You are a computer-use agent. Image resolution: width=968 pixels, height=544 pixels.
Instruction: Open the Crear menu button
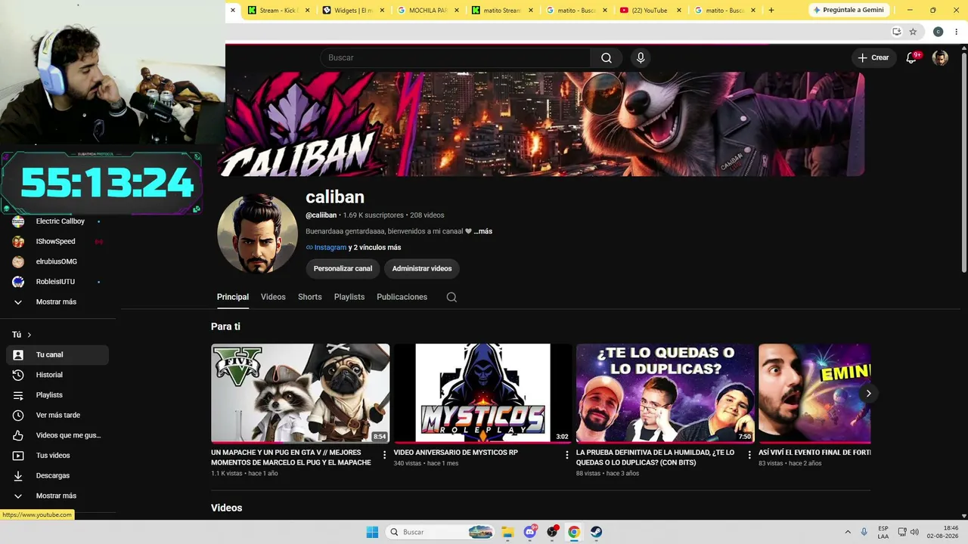coord(873,58)
